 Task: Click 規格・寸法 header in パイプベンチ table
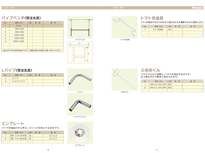(x=19, y=23)
